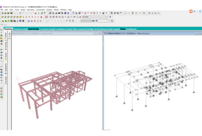The width and height of the screenshot is (202, 136).
Task: Open the File menu
Action: [x=2, y=10]
